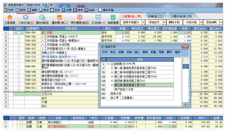
Task: Switch to 机械(表三乙) tab
Action: pyautogui.click(x=155, y=16)
